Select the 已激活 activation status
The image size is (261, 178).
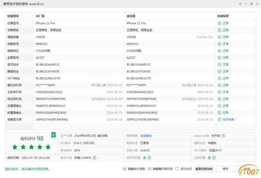pyautogui.click(x=144, y=143)
